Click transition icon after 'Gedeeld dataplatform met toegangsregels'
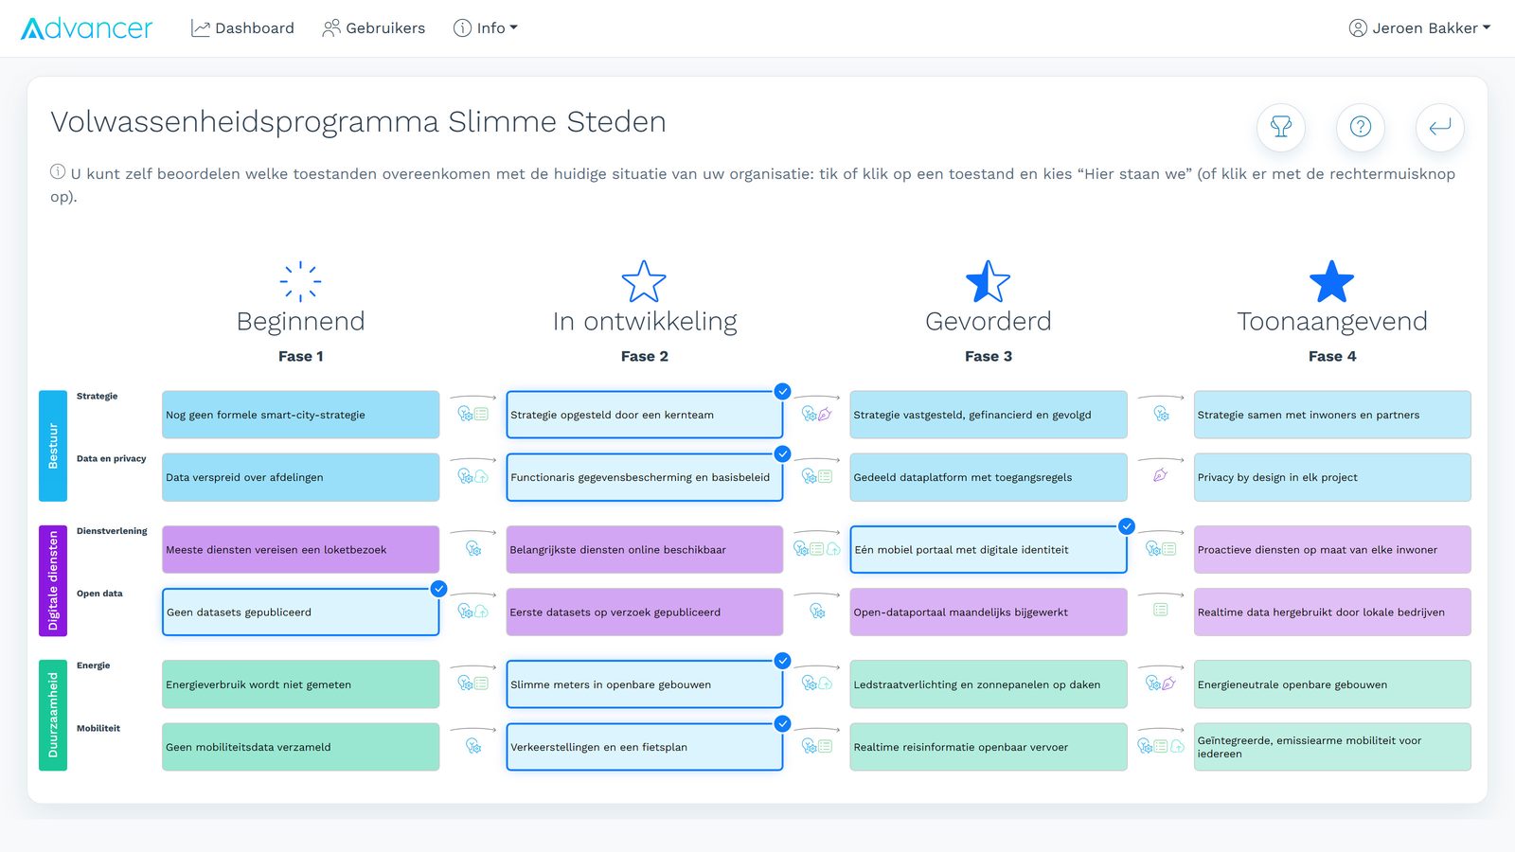 [1161, 475]
